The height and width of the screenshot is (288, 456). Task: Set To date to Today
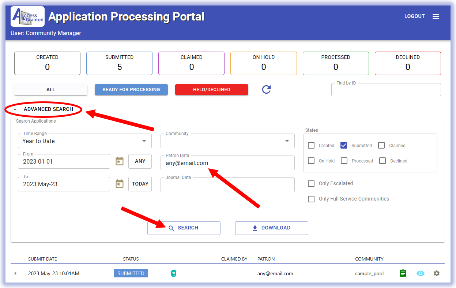(140, 184)
